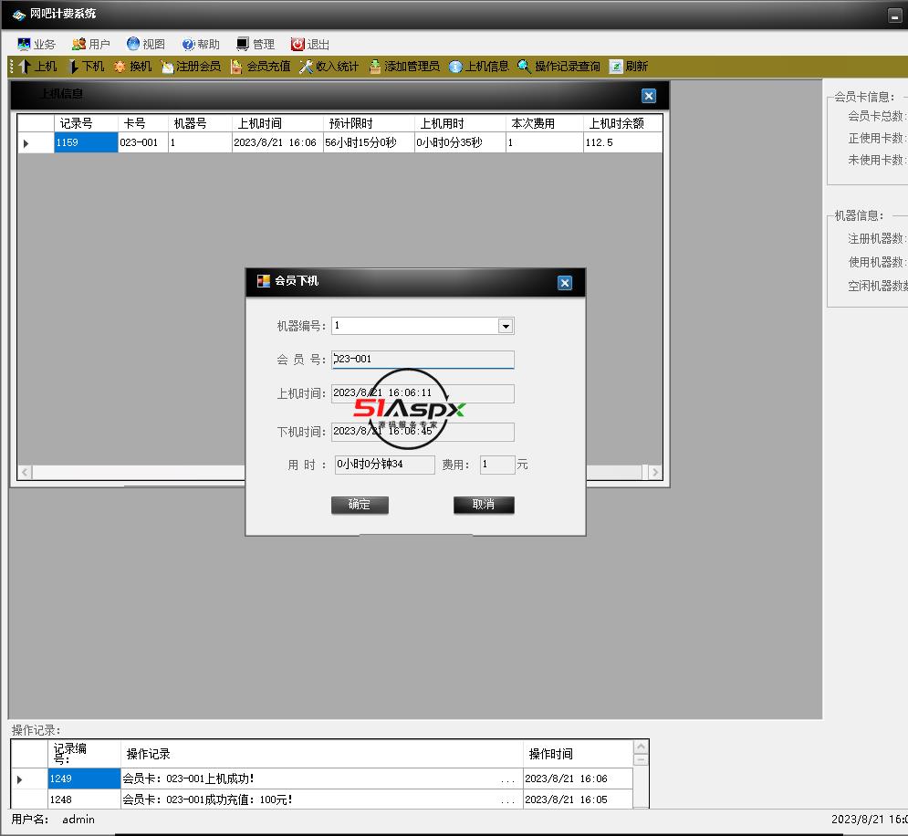Click the 上机时间 column header
The height and width of the screenshot is (836, 908).
[x=277, y=123]
